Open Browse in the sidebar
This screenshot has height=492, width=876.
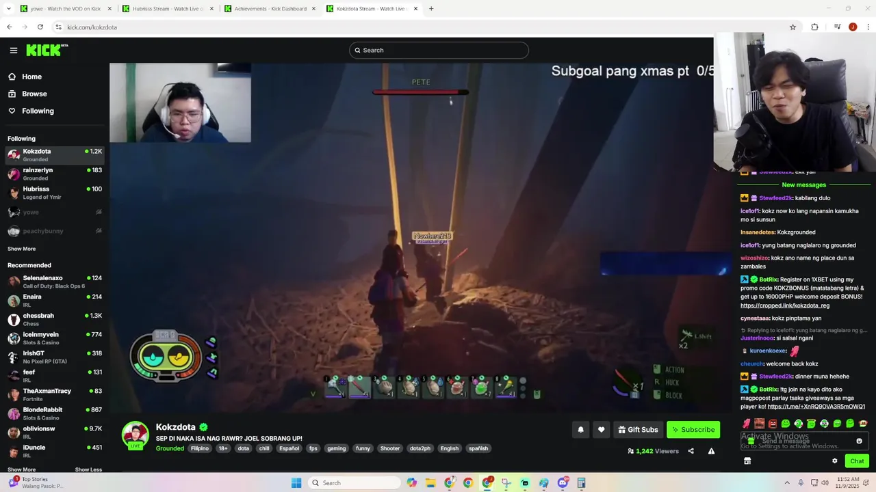(x=34, y=94)
